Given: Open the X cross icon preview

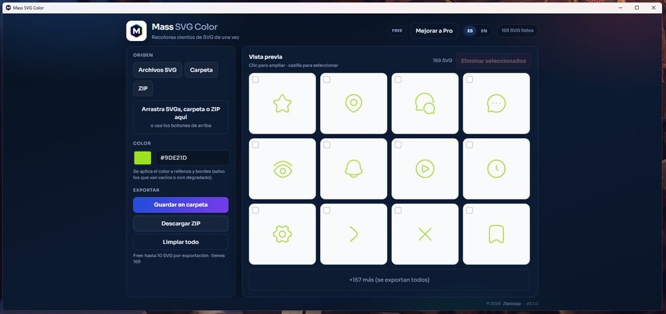Looking at the screenshot, I should 425,234.
